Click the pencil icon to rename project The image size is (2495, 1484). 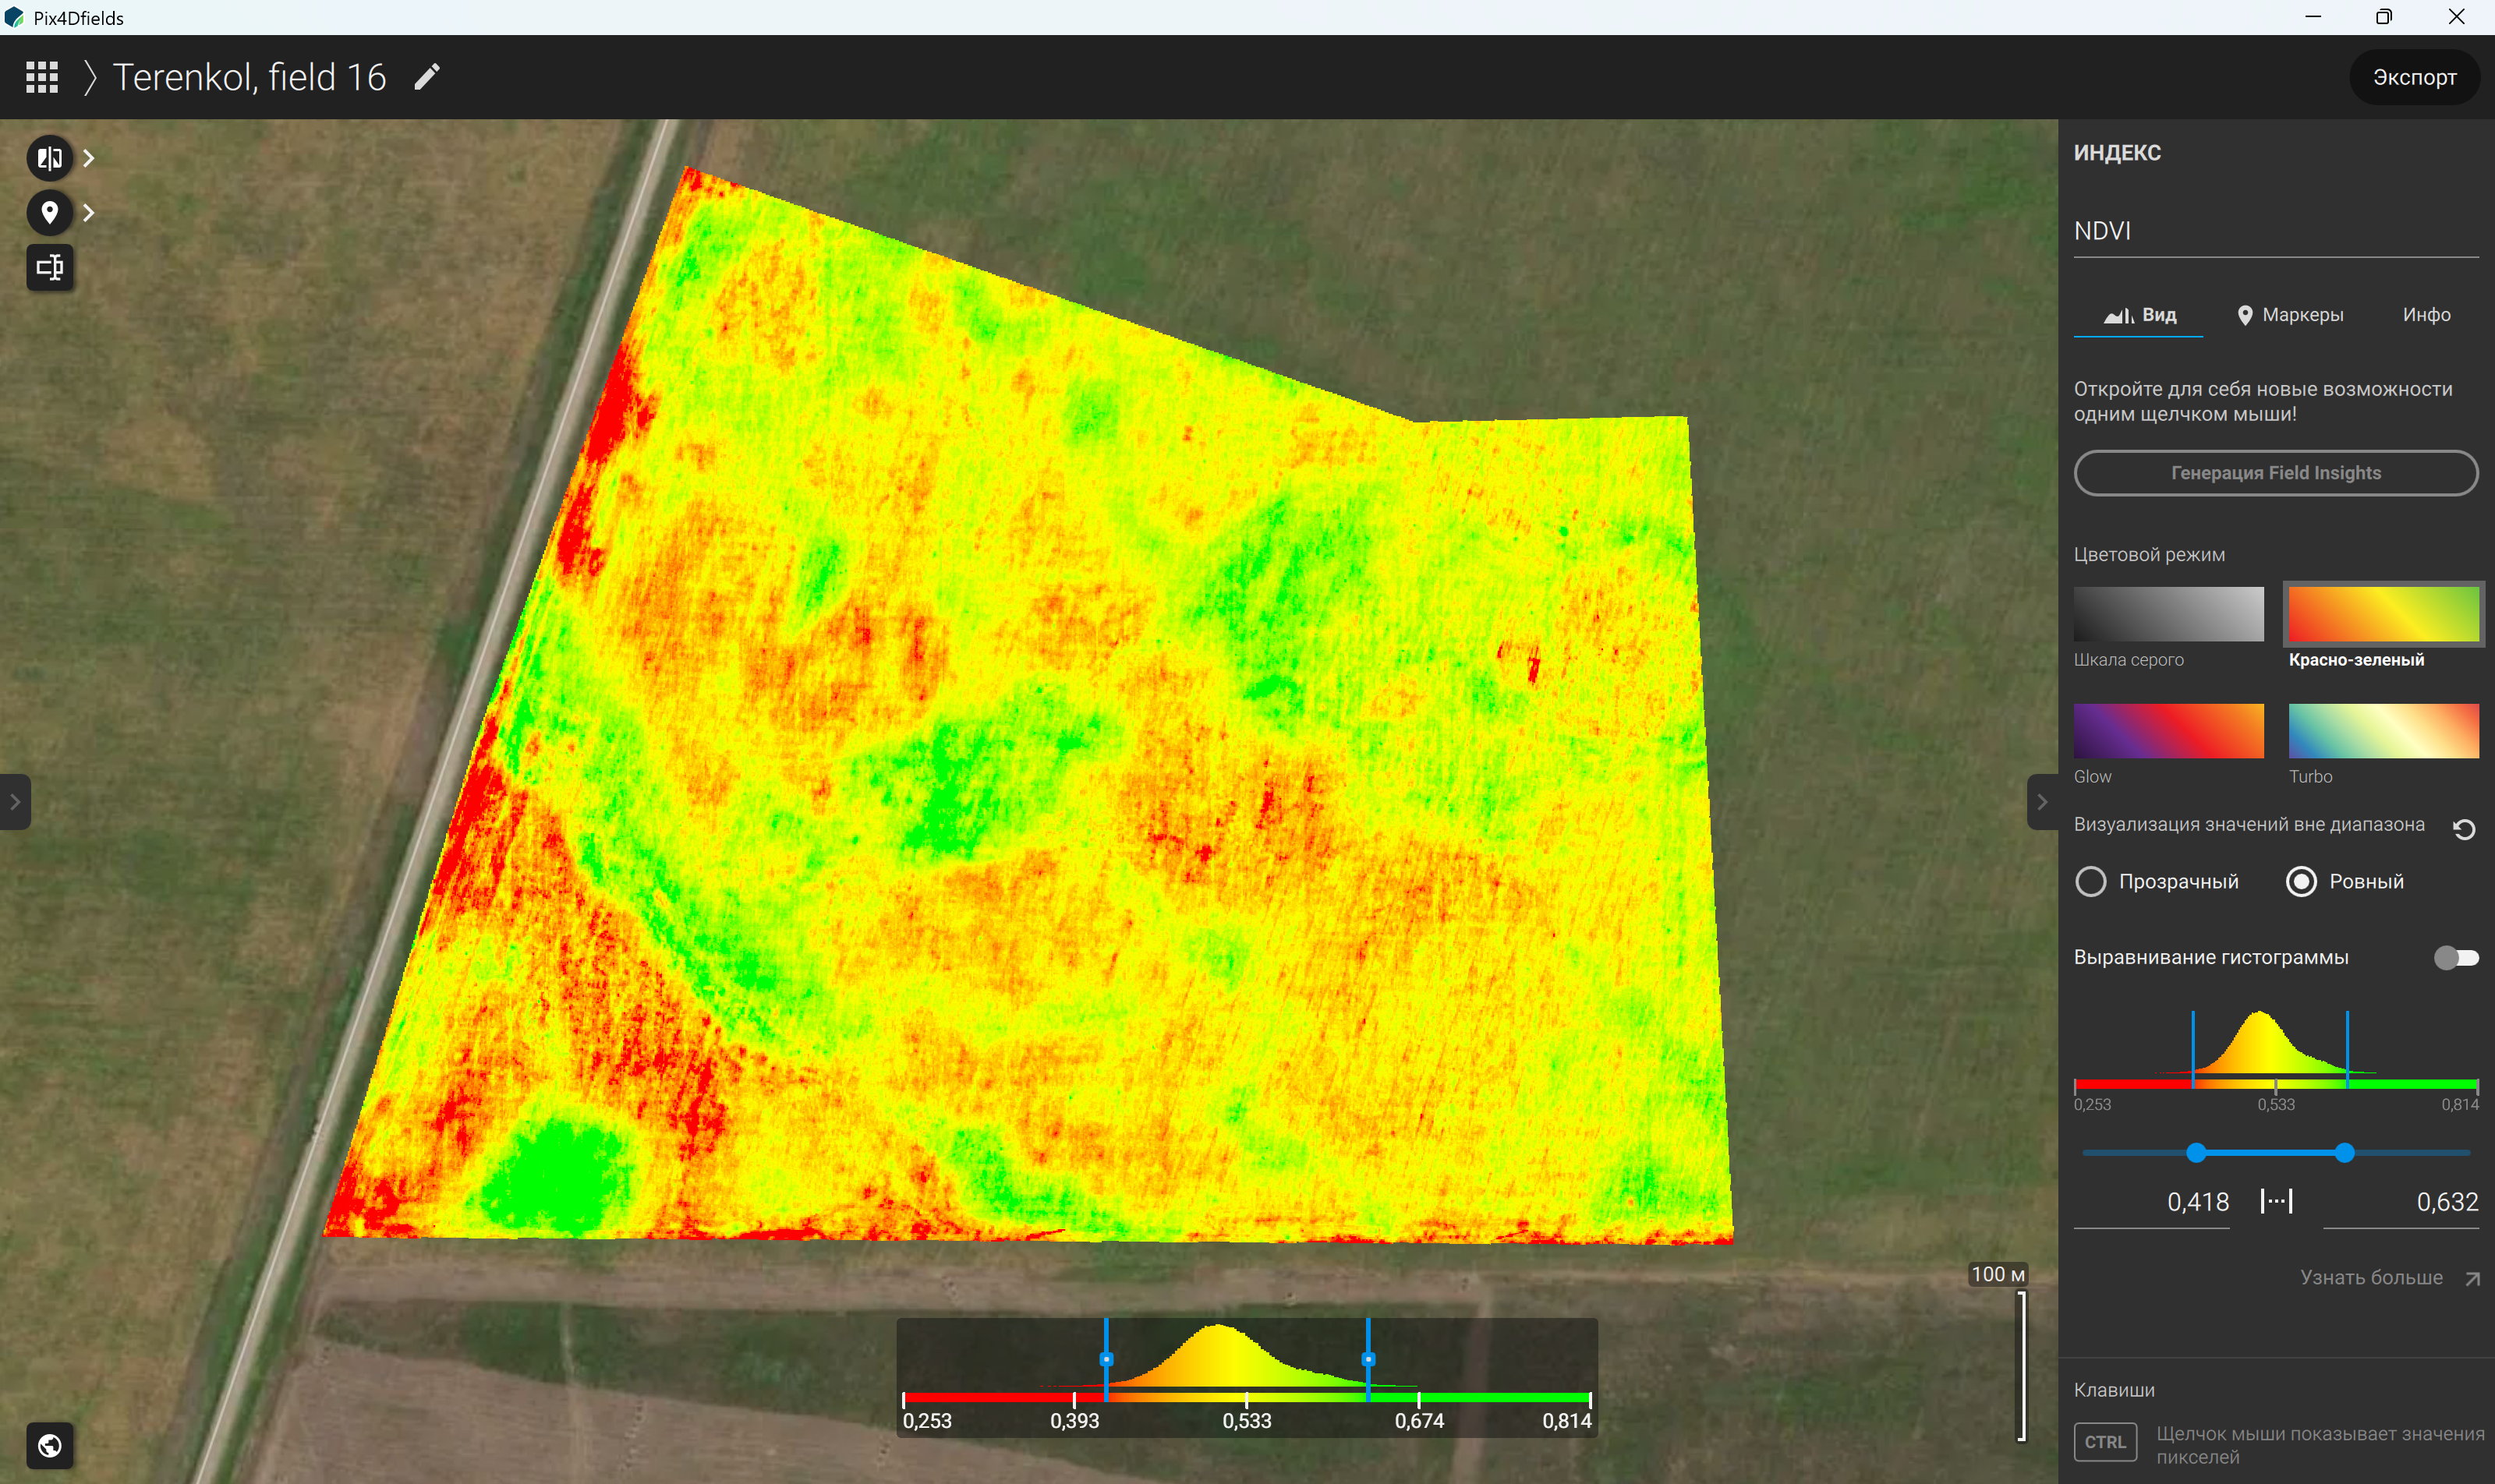pos(427,77)
